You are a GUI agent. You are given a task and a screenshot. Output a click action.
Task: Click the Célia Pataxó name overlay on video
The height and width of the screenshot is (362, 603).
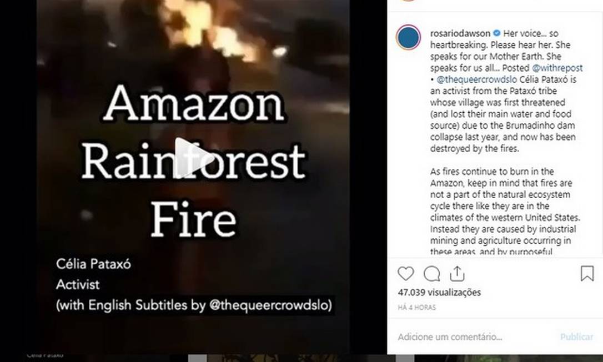tap(93, 264)
